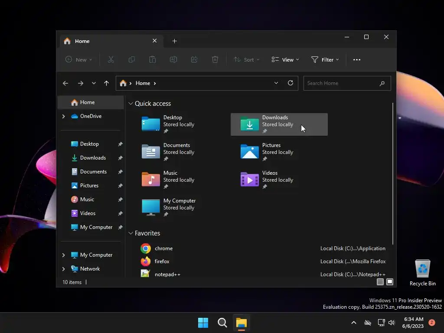Click the OneDrive cloud tray icon

[368, 323]
